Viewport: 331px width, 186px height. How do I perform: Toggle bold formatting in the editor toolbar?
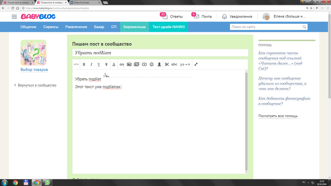(x=84, y=64)
